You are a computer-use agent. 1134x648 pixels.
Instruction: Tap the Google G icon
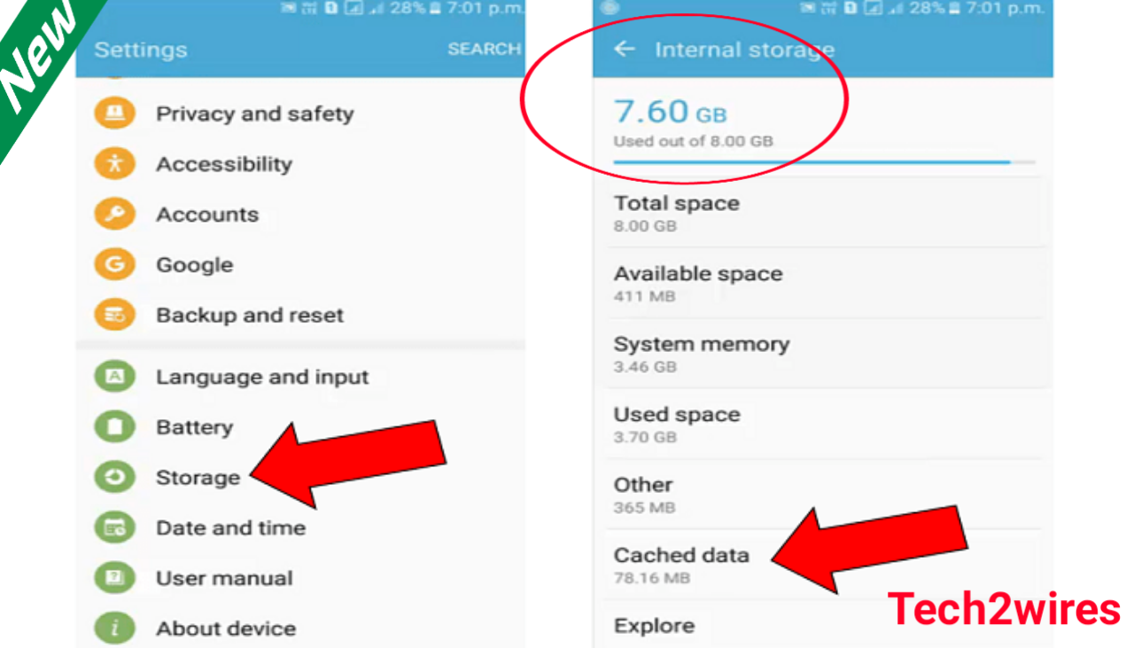point(115,264)
